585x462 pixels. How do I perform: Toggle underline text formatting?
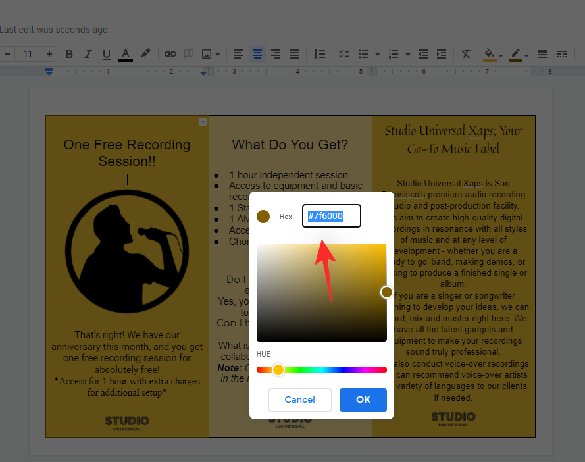click(x=106, y=53)
